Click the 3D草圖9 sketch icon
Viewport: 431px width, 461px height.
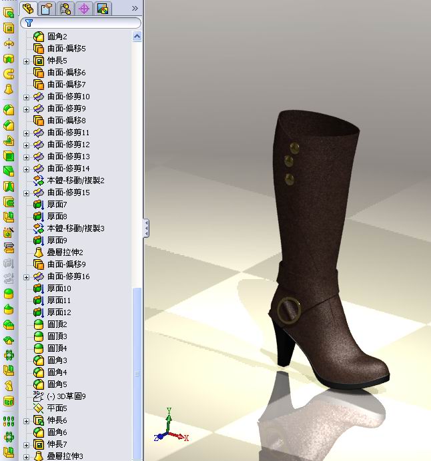pos(39,396)
